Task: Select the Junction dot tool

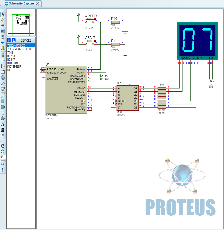Action: point(3,26)
